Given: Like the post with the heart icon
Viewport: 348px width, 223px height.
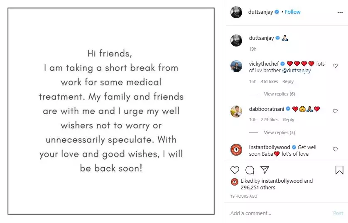Looking at the screenshot, I should point(235,170).
